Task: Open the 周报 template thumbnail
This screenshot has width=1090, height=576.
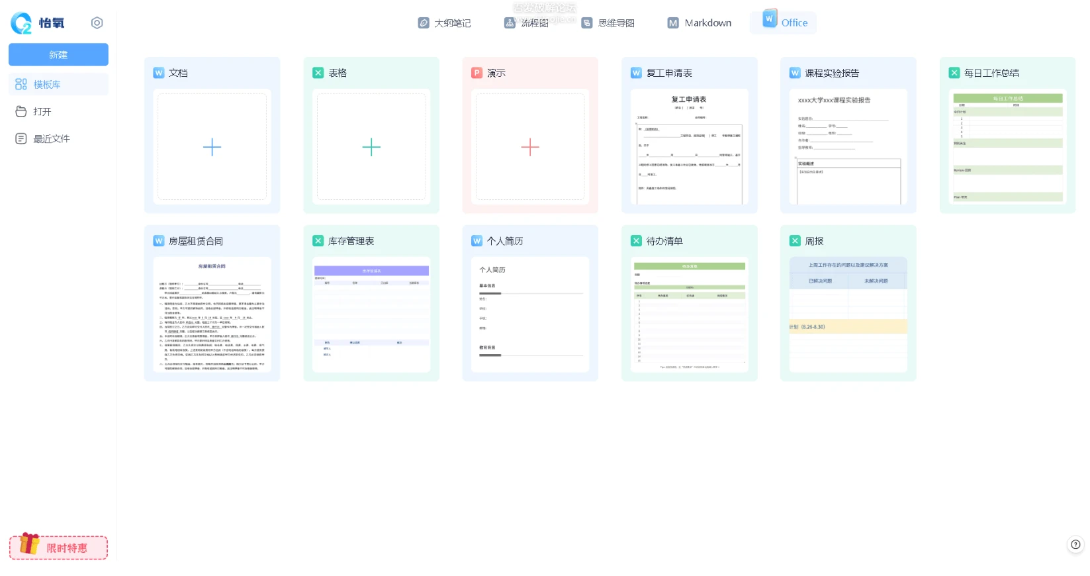Action: pyautogui.click(x=848, y=314)
